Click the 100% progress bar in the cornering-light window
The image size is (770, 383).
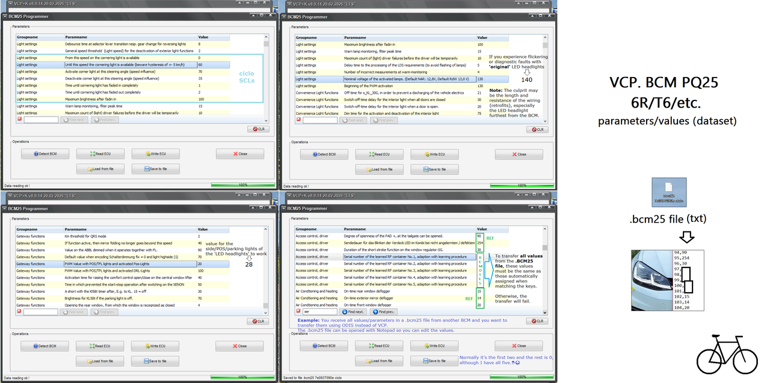pos(244,185)
